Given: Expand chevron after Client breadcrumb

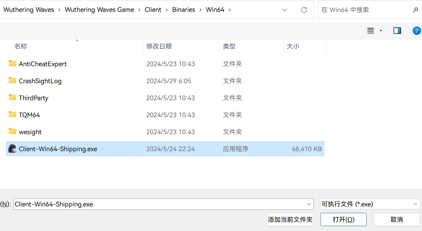Looking at the screenshot, I should point(167,10).
